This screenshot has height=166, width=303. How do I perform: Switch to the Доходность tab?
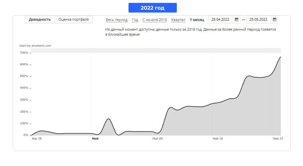point(40,20)
